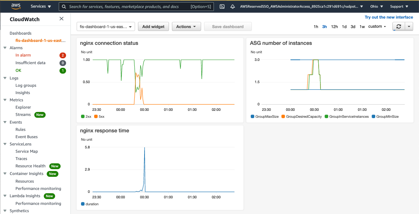Screen dimensions: 419x214
Task: Open Metrics Explorer
Action: (x=23, y=107)
